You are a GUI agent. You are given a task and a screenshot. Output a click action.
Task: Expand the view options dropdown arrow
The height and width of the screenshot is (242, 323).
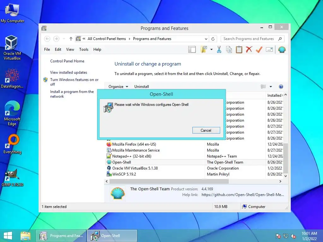(271, 87)
